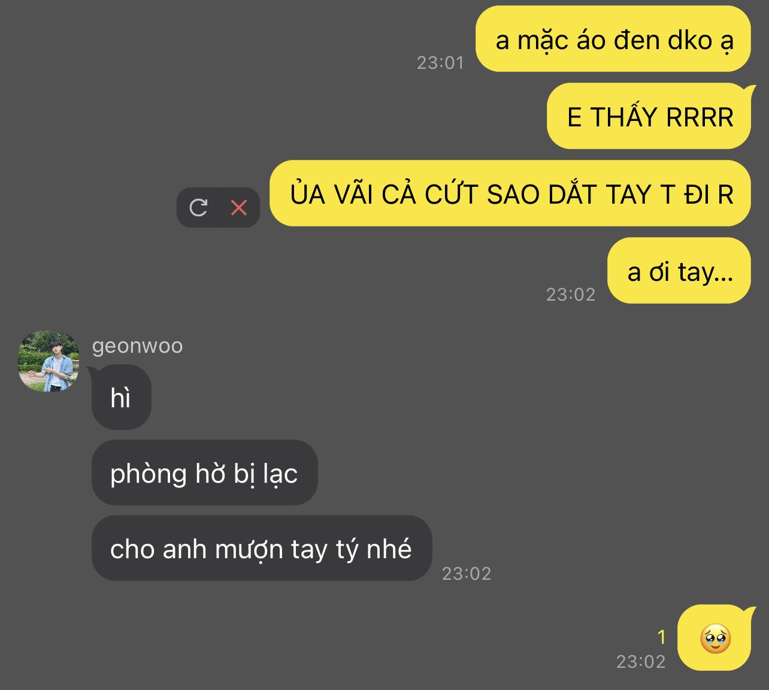The image size is (769, 690).
Task: Tap the 'ỦA VÃI CẢ CỨT SAO DẮT TAY T ĐI R' message
Action: 510,193
